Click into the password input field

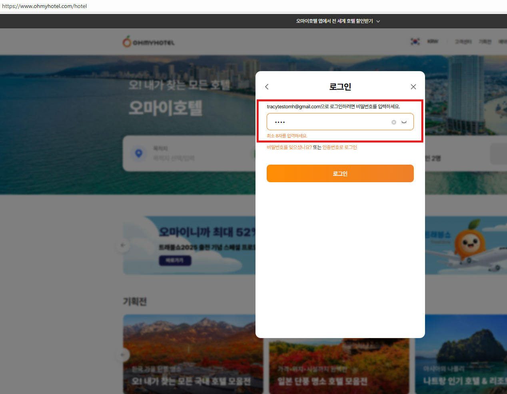340,122
